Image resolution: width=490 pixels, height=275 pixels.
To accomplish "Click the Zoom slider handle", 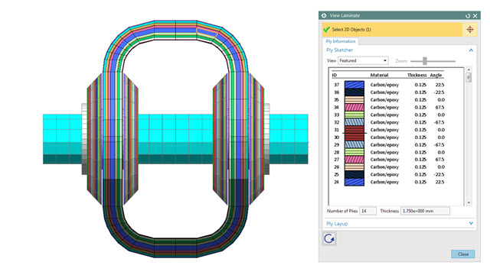I will click(x=425, y=61).
